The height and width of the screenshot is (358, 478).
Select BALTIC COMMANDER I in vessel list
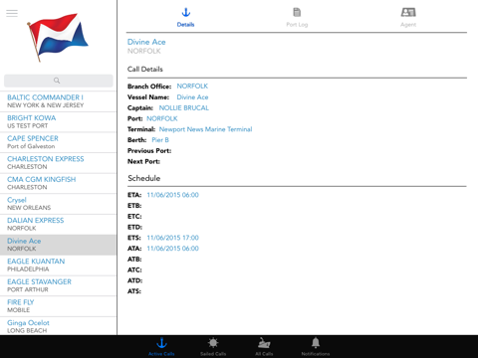point(58,101)
